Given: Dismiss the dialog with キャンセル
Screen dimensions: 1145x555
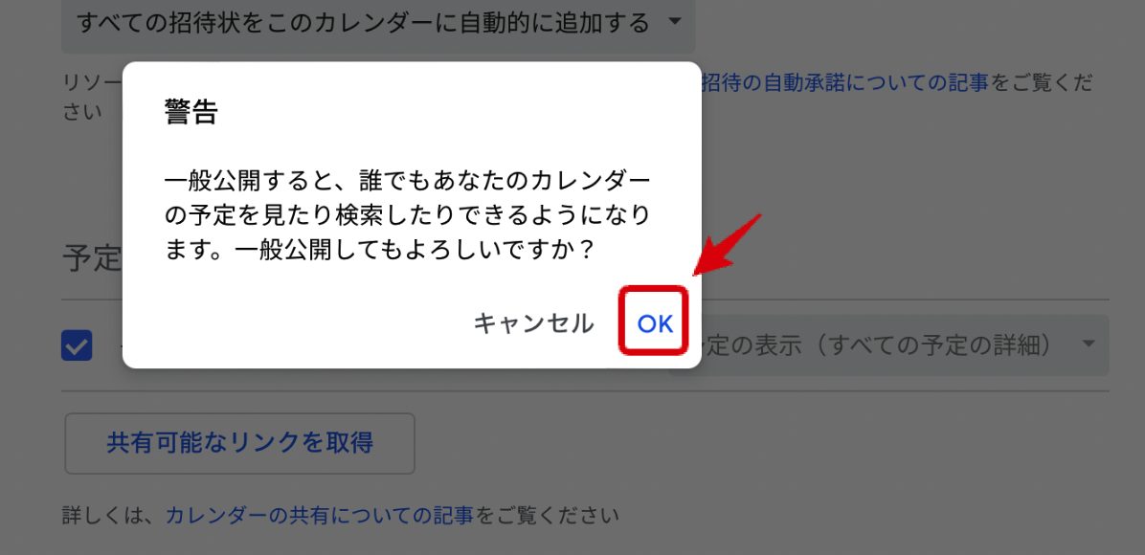Looking at the screenshot, I should point(533,323).
